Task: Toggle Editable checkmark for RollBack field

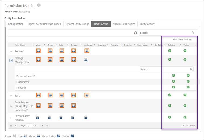Action: click(x=174, y=87)
